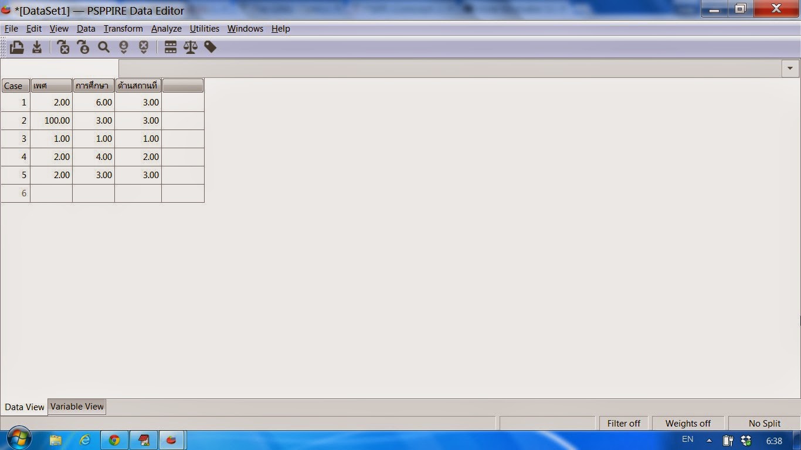801x450 pixels.
Task: Open the Find dialog with the magnifier icon
Action: pos(103,47)
